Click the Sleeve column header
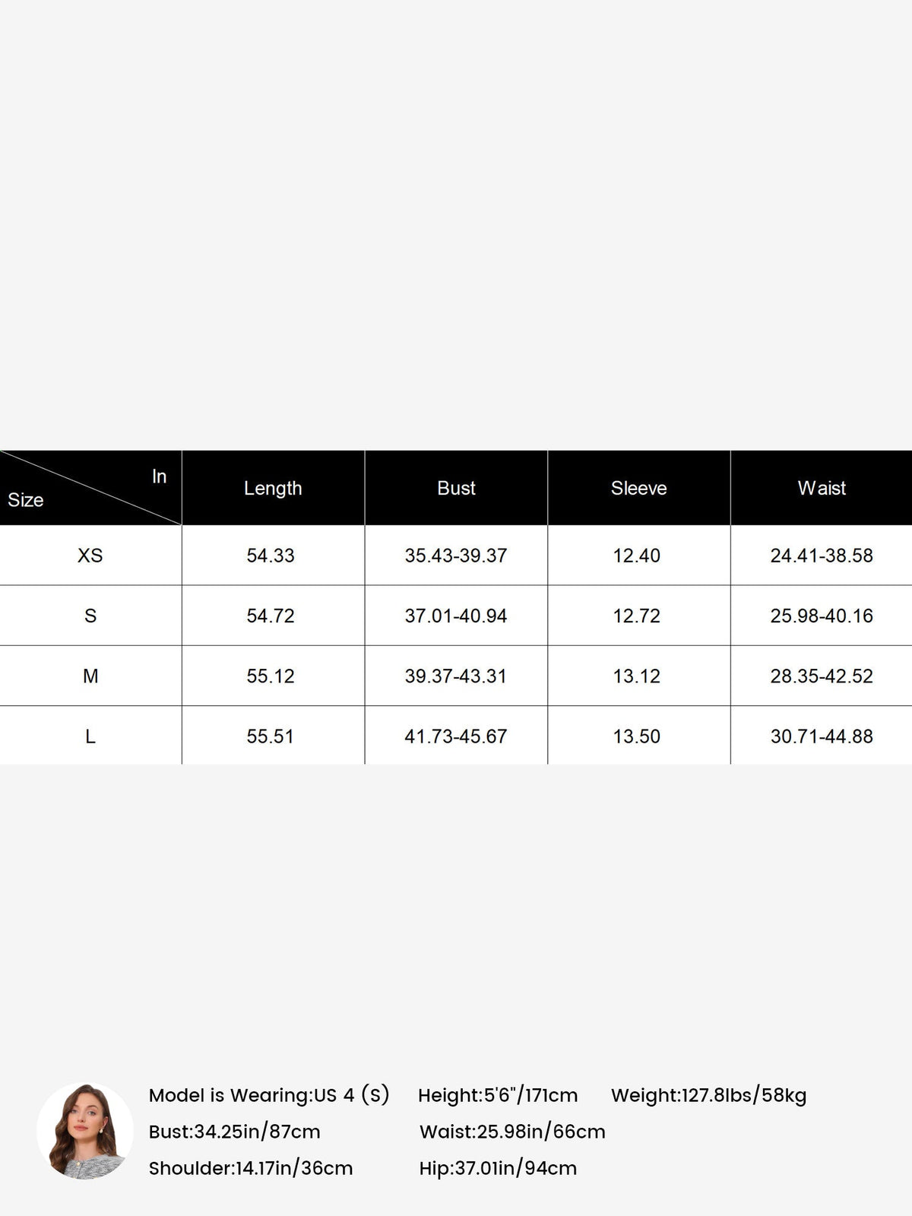This screenshot has width=912, height=1216. coord(639,488)
